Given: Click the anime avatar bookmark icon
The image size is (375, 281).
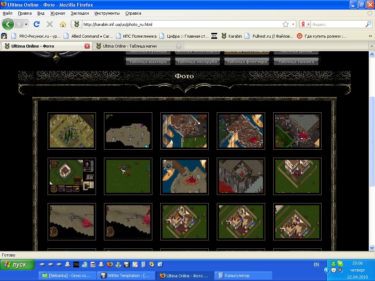Looking at the screenshot, I should point(4,36).
